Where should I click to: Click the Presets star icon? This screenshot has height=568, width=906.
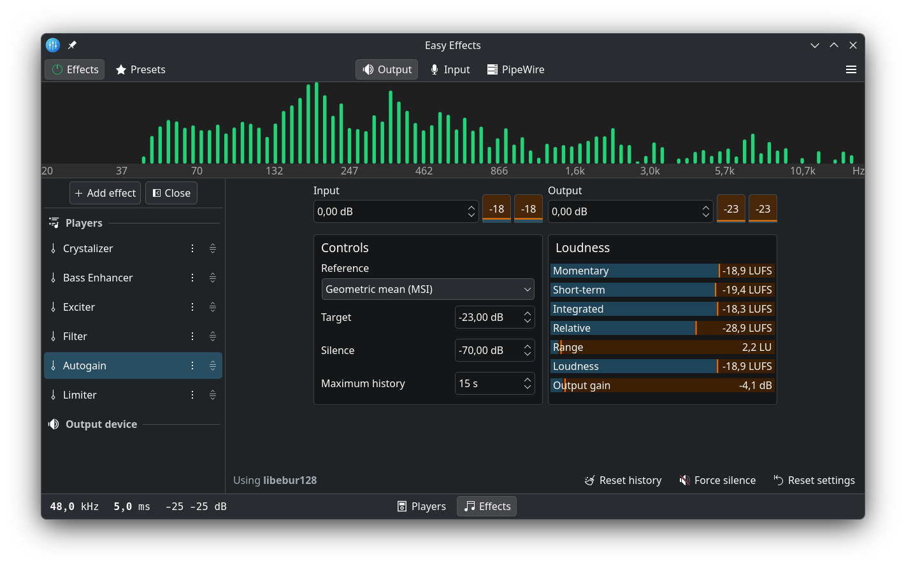[121, 69]
